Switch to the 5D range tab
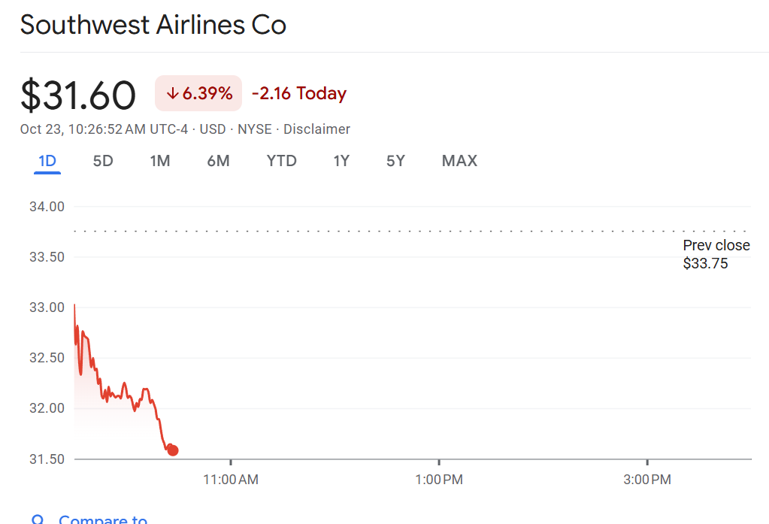 point(103,161)
